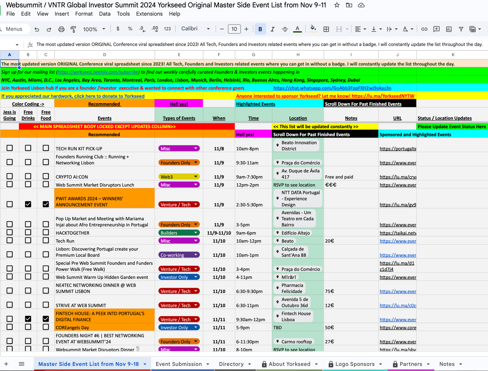This screenshot has width=488, height=371.
Task: Expand Web3 event type dropdown for CRYPTO AI:CON
Action: coord(196,177)
